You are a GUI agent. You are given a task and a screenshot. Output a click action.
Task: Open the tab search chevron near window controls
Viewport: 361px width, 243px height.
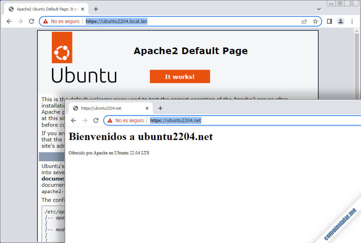click(x=319, y=9)
